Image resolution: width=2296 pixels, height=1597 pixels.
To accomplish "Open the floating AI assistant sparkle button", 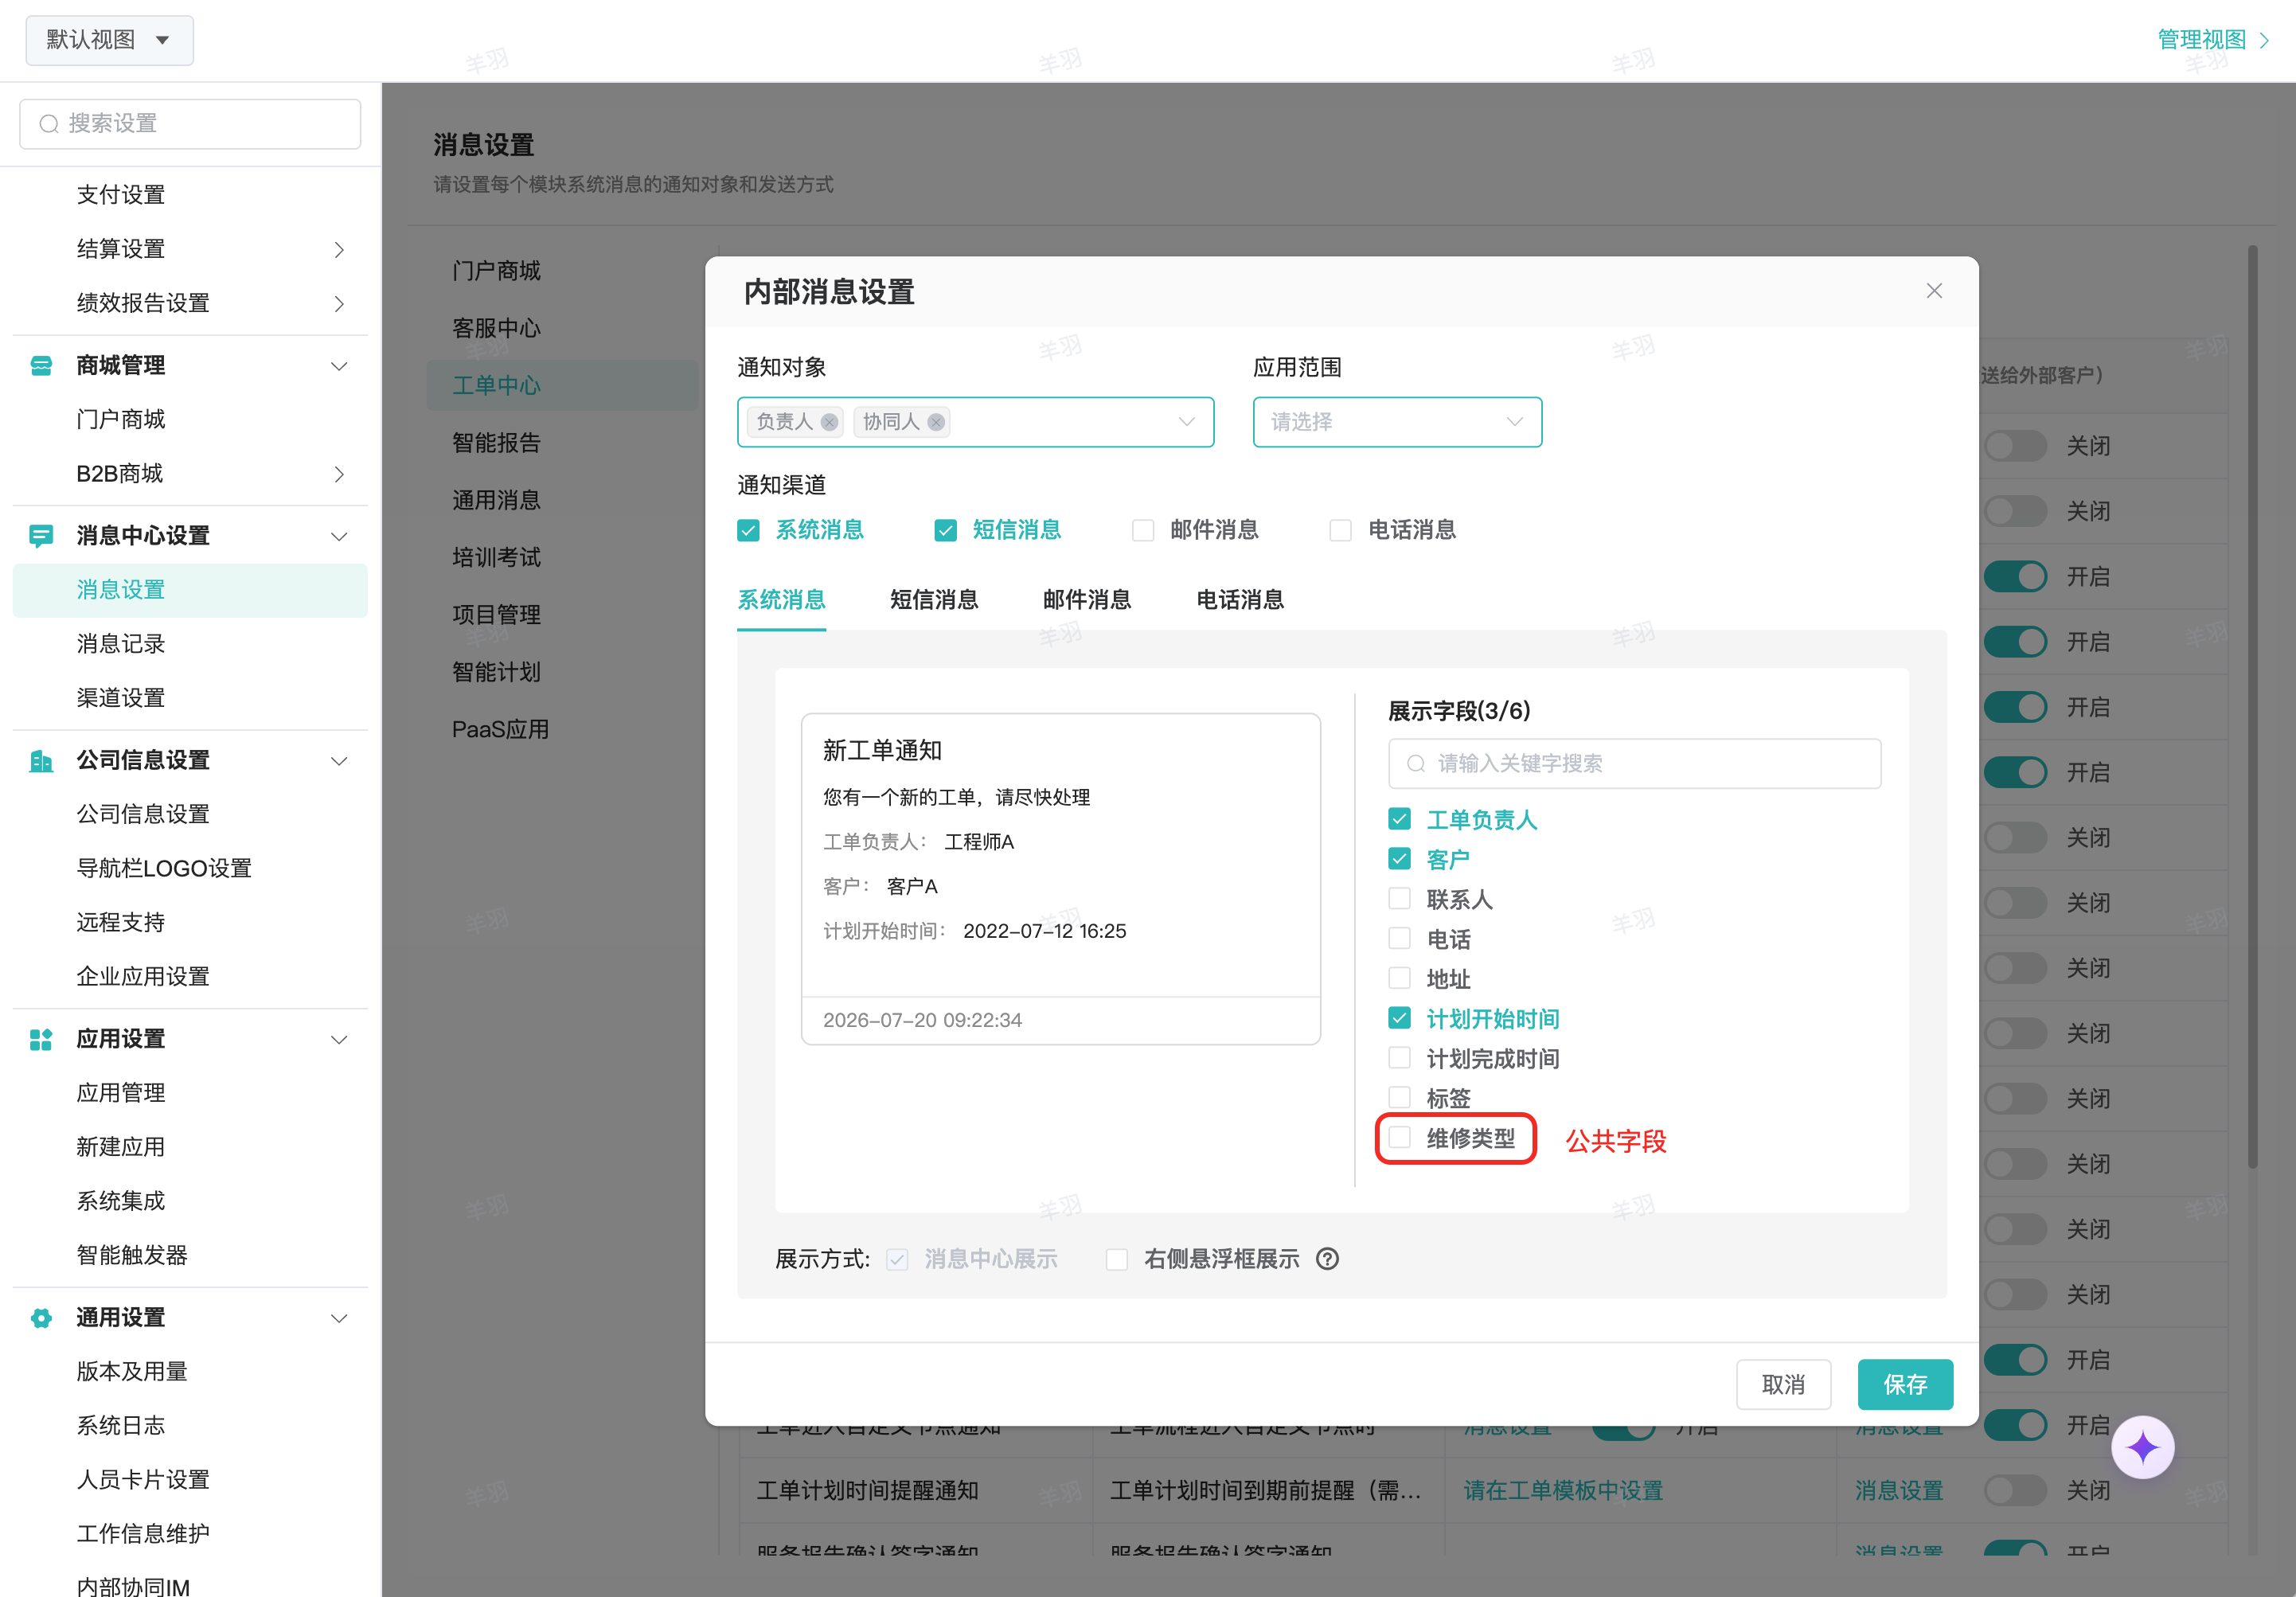I will click(x=2143, y=1447).
